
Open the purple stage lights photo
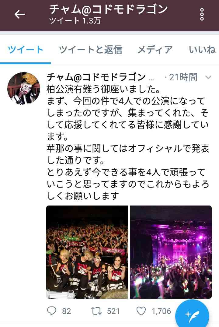[171, 252]
